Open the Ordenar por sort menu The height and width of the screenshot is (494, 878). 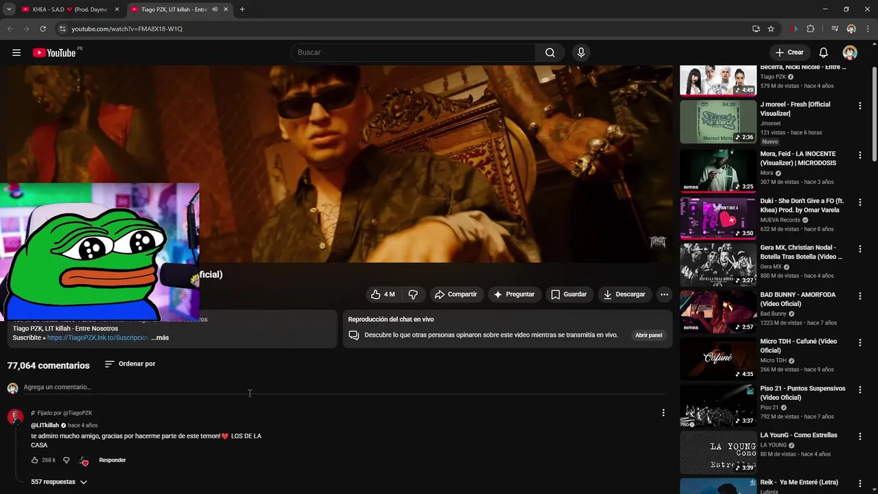130,364
